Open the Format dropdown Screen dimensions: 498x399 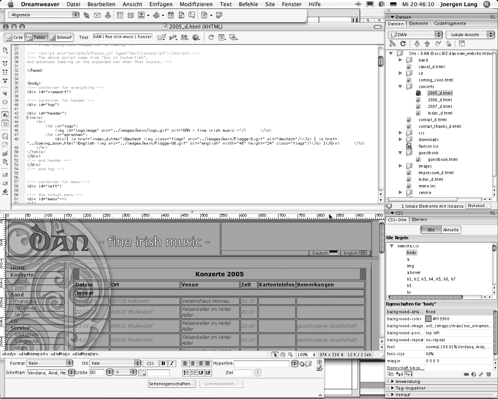pos(50,363)
